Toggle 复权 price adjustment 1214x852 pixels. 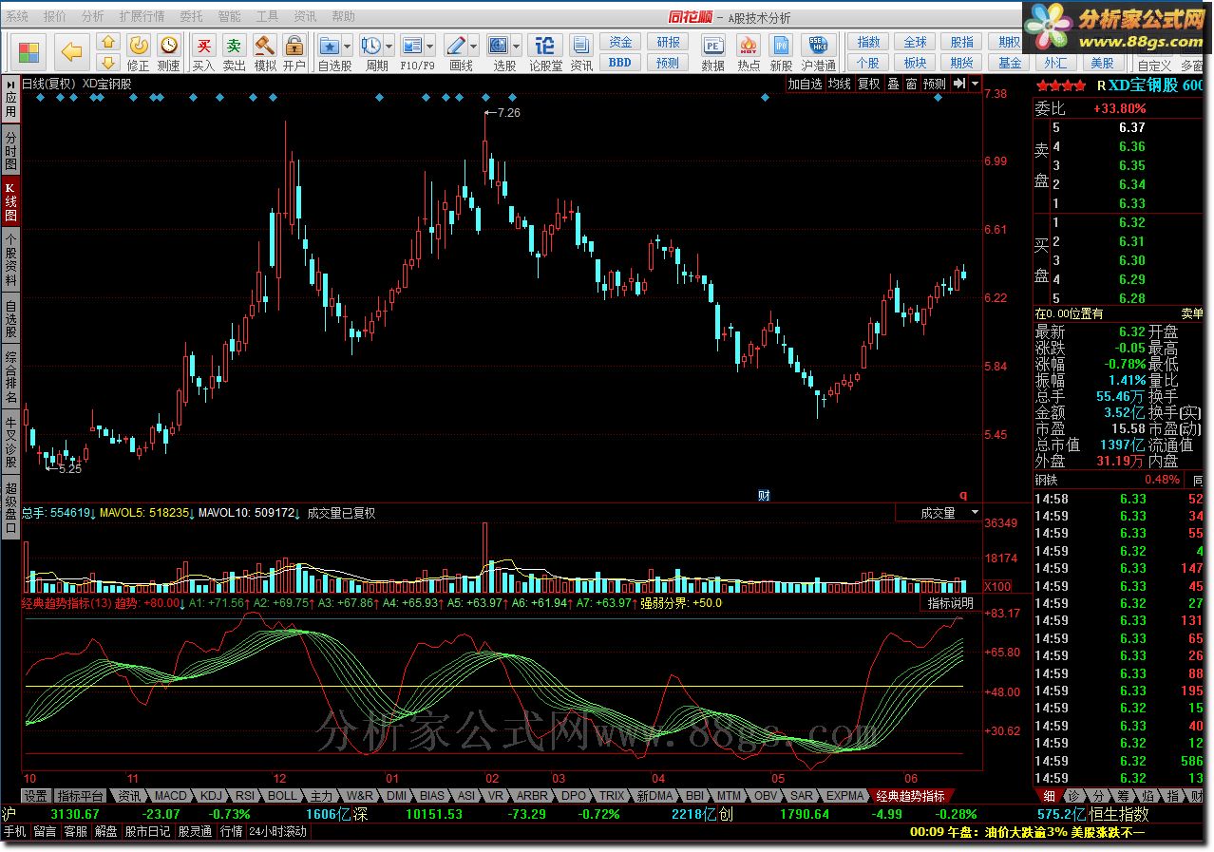coord(869,84)
